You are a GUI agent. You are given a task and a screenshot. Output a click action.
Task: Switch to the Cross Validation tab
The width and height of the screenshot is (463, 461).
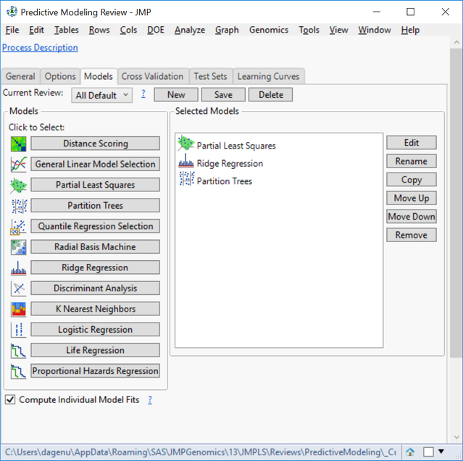pos(152,76)
